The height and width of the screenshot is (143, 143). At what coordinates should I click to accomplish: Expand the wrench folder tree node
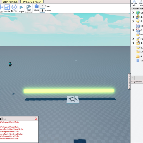click(x=133, y=39)
